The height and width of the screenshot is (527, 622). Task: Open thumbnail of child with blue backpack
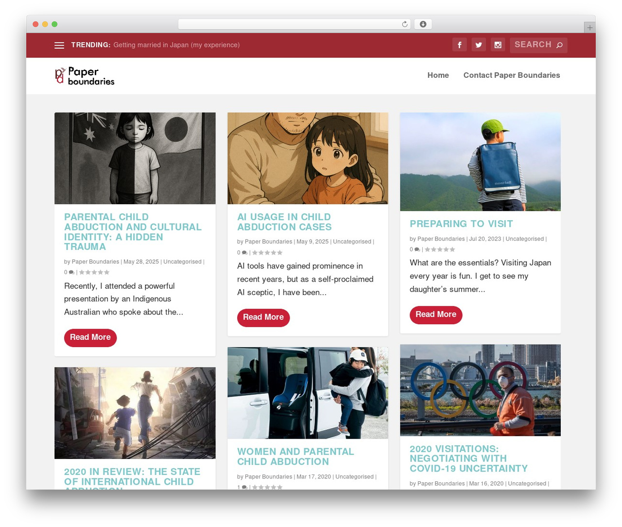(x=480, y=162)
